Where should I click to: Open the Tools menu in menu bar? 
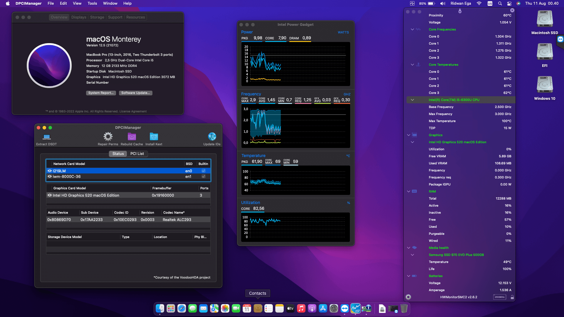pos(92,4)
